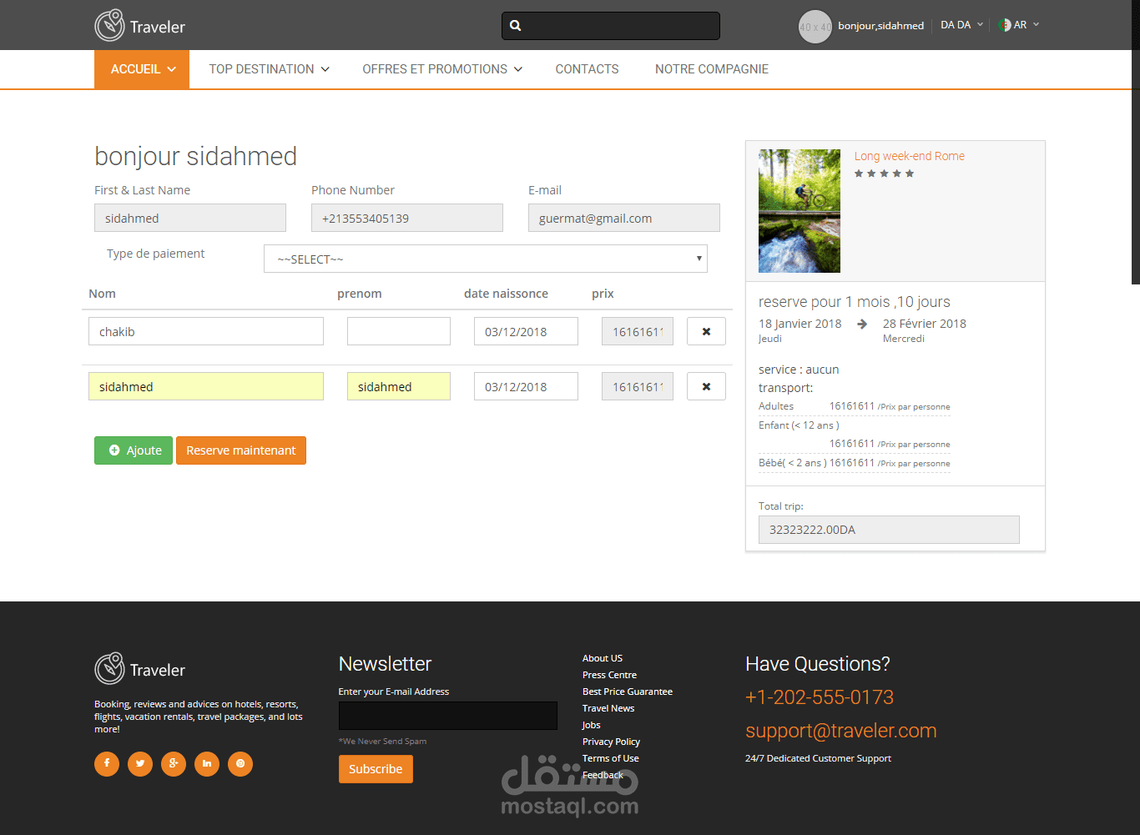The image size is (1140, 835).
Task: Click the Nom field containing chakib
Action: [x=206, y=331]
